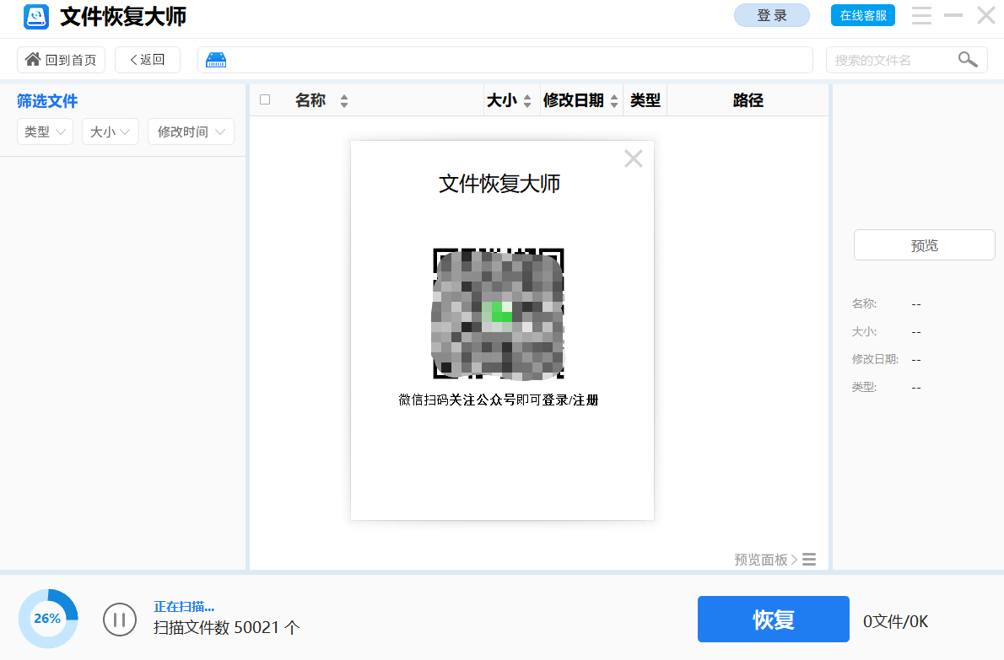The height and width of the screenshot is (660, 1004).
Task: Click the home icon in 回到首页
Action: click(x=33, y=60)
